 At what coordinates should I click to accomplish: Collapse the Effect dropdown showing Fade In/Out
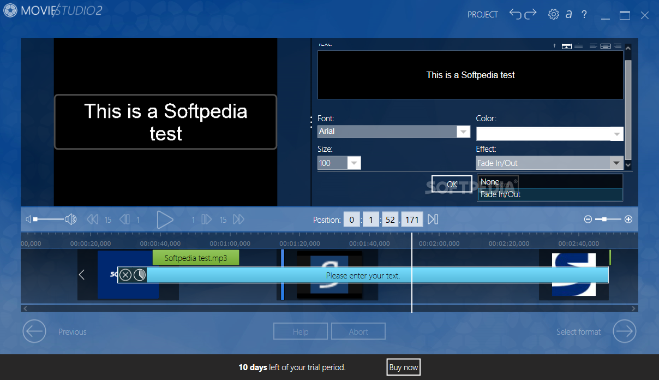616,163
